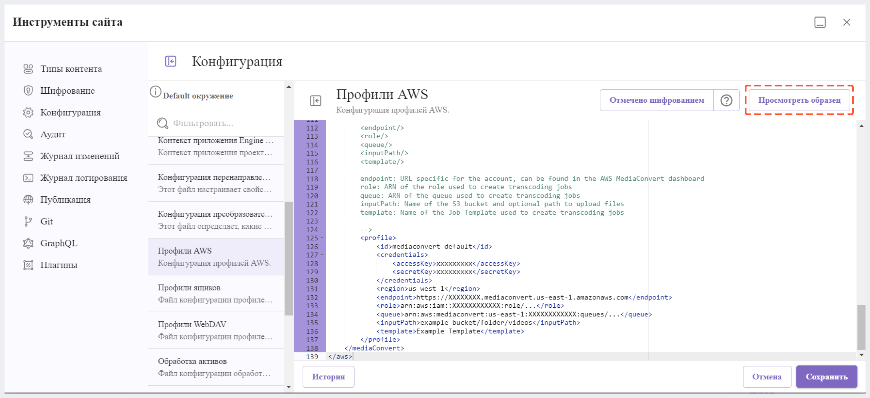Click line number 139 in gutter
The width and height of the screenshot is (870, 398).
(312, 357)
